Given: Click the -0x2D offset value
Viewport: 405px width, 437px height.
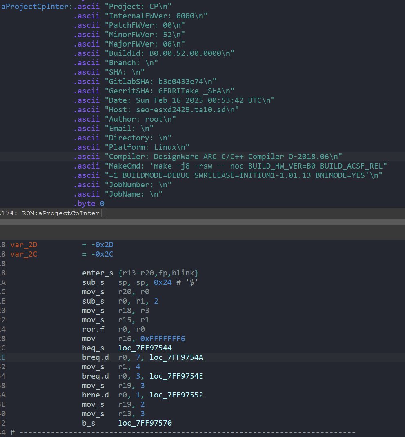Looking at the screenshot, I should point(102,245).
